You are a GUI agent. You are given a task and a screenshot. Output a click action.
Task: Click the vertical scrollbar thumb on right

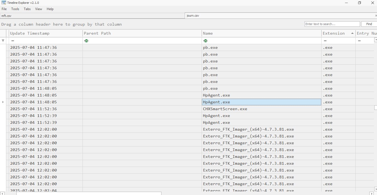click(x=376, y=107)
